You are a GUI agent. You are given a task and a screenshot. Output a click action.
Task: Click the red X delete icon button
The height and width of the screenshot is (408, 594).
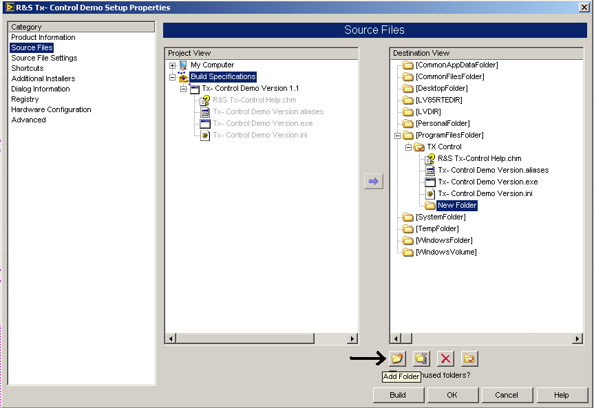(x=445, y=358)
